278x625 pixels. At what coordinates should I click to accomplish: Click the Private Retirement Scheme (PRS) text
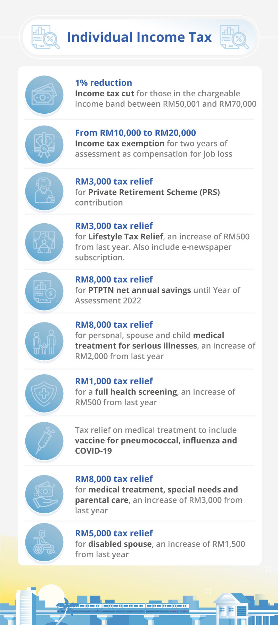154,192
